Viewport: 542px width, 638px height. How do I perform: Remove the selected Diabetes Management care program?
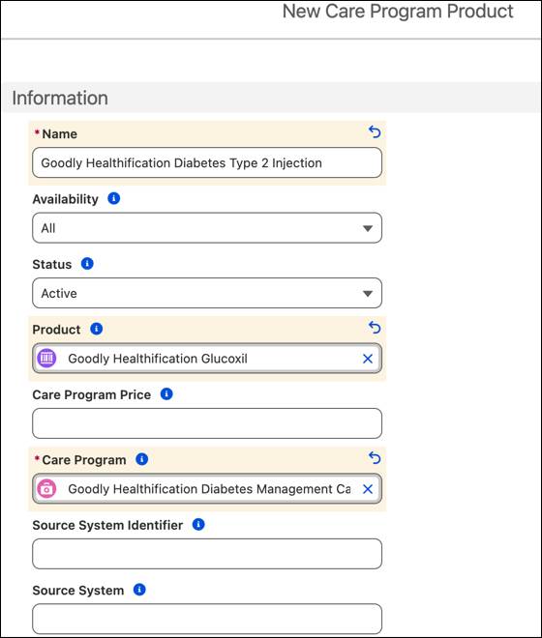point(368,489)
